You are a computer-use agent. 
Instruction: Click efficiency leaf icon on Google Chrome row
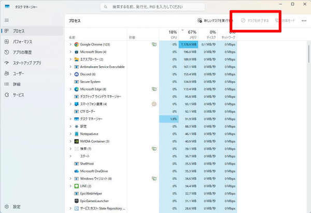tap(154, 44)
